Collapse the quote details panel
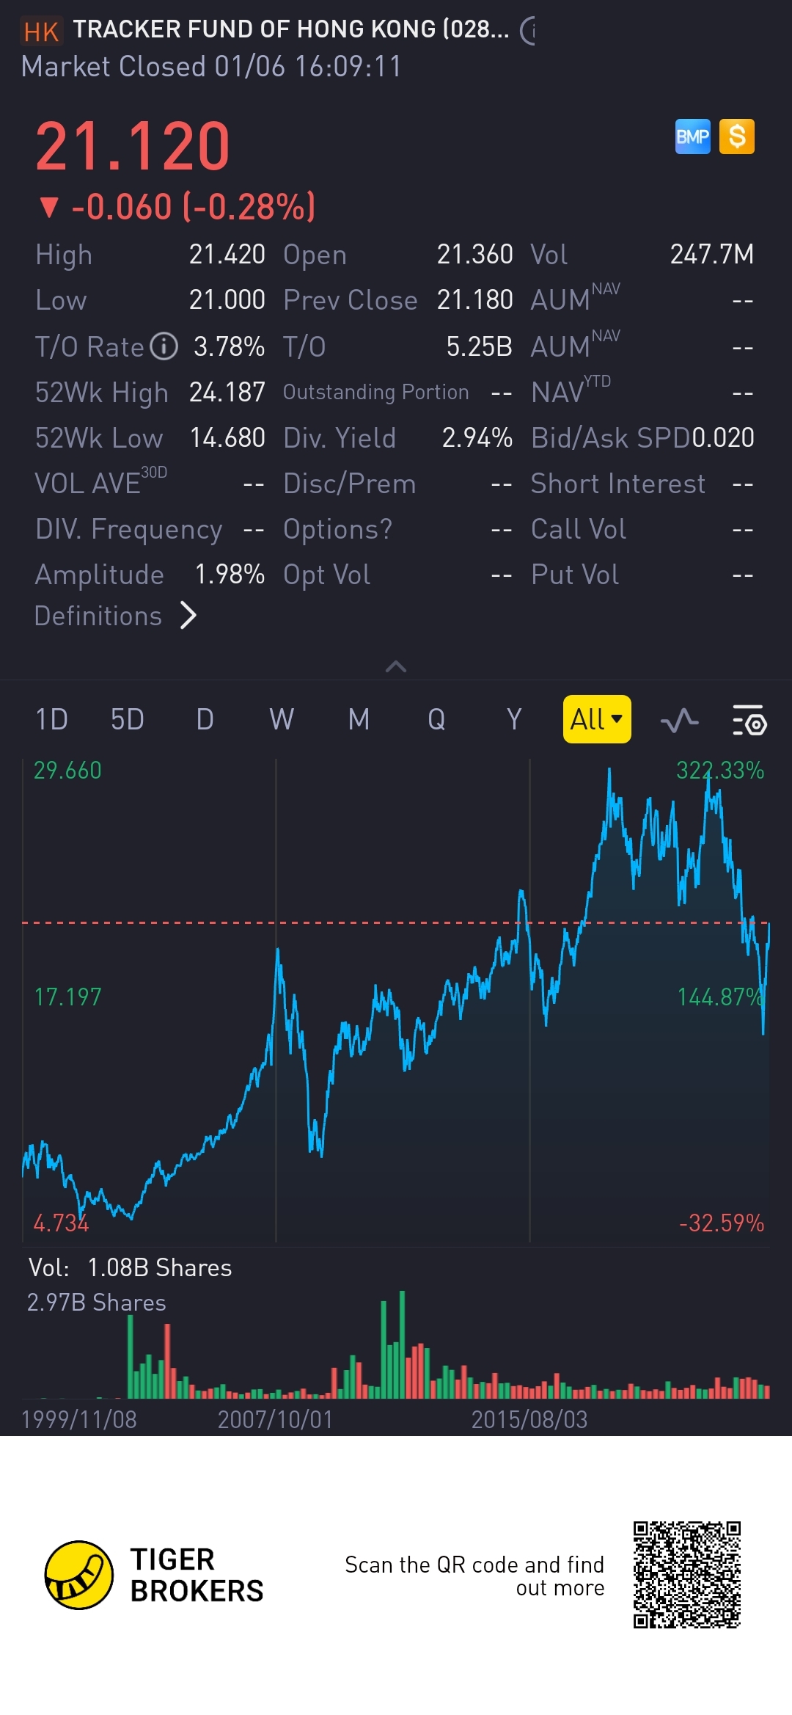This screenshot has width=792, height=1715. pos(396,666)
